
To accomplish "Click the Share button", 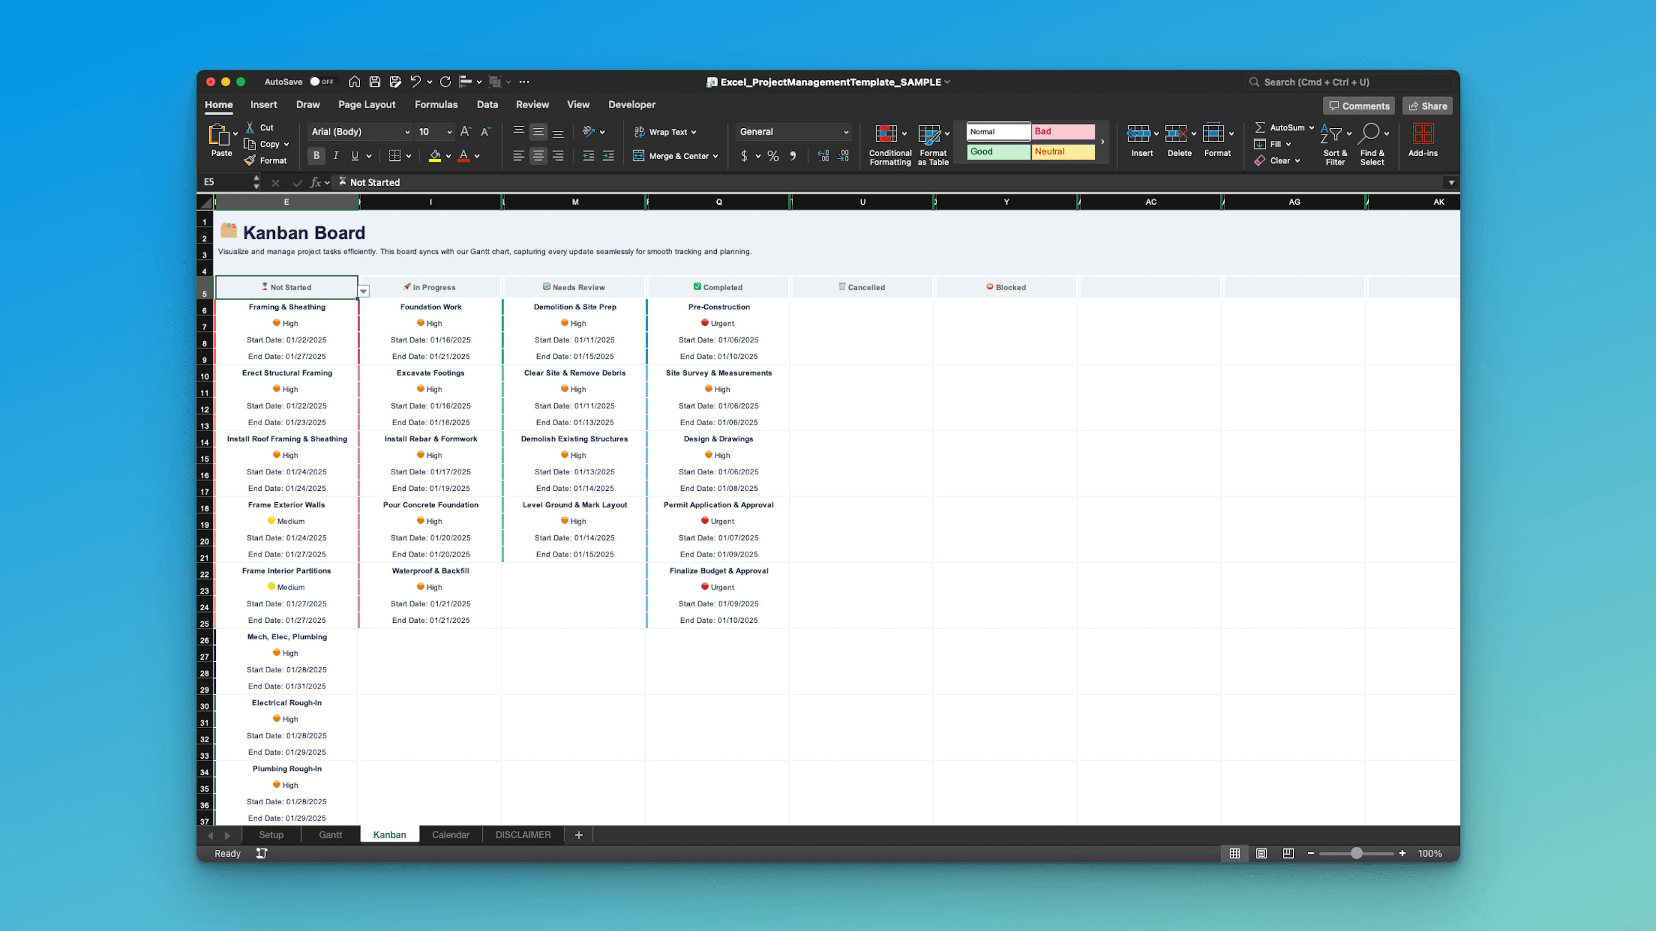I will 1428,106.
